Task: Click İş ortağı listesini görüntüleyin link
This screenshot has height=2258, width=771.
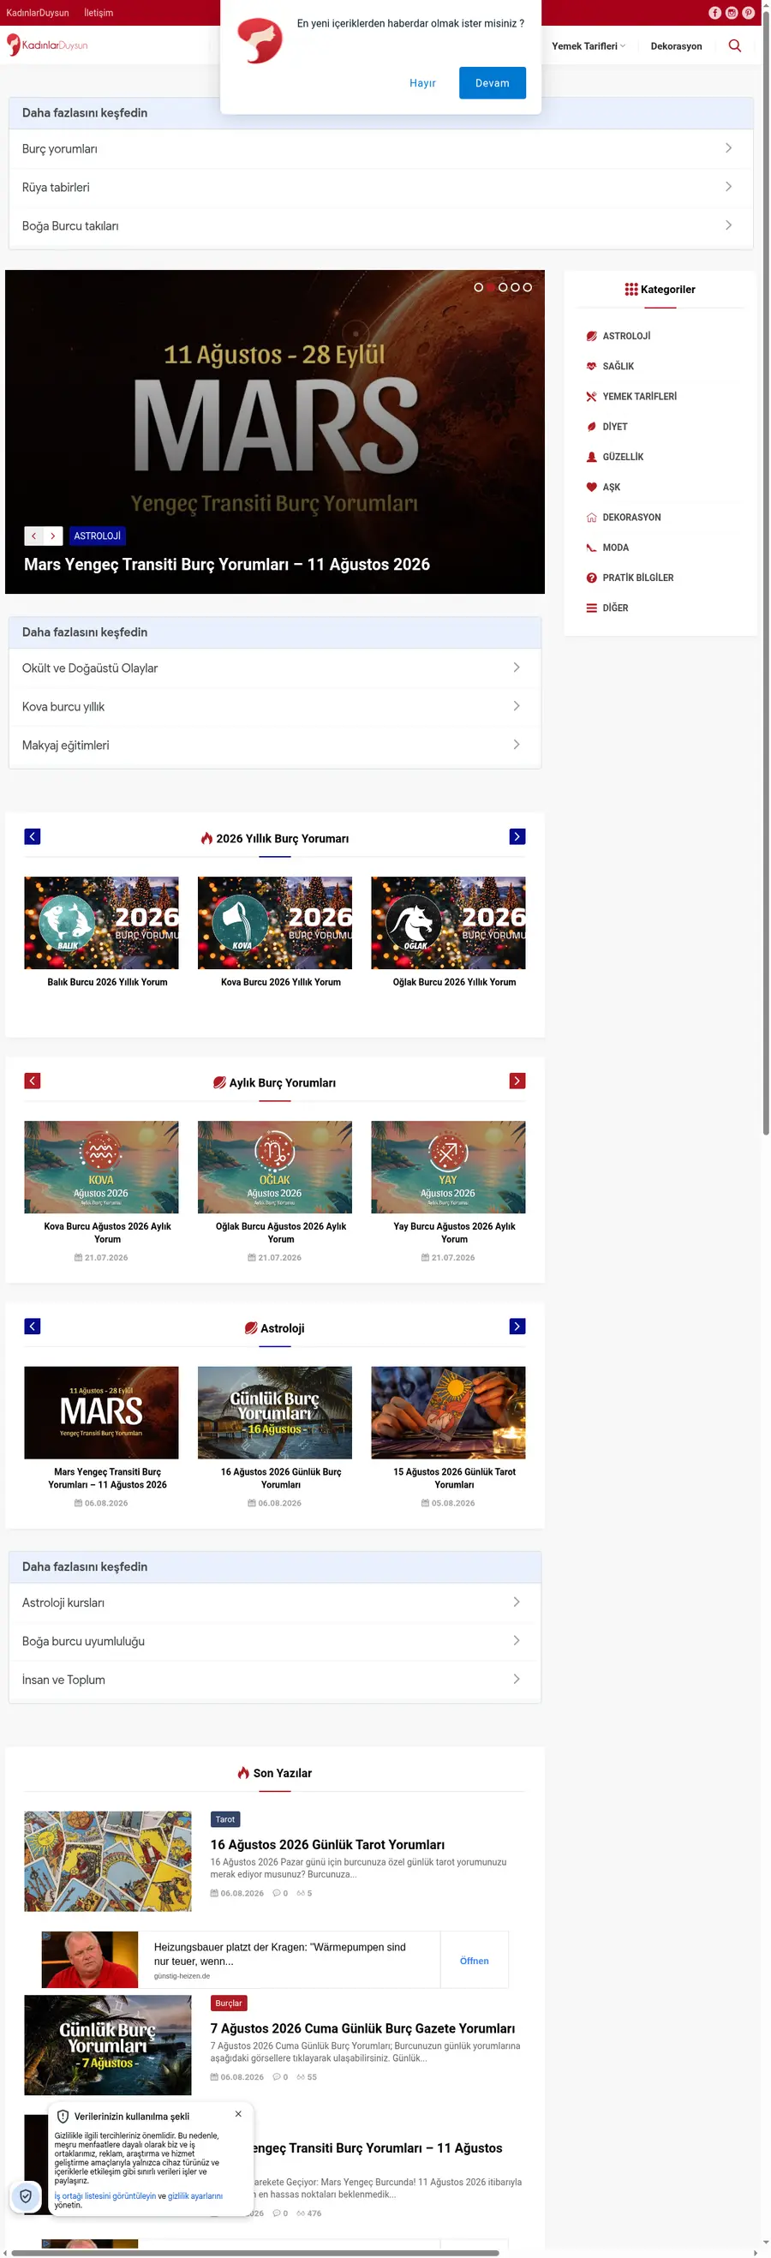Action: (105, 2195)
